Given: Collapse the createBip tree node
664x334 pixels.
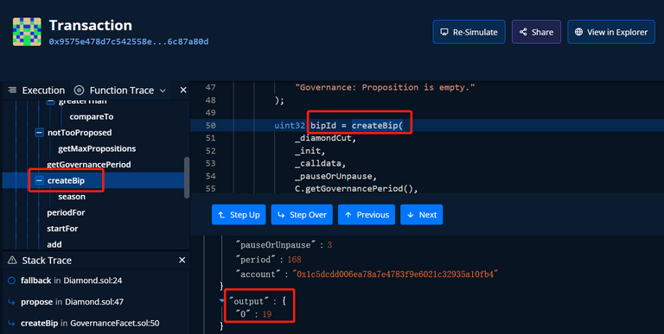Looking at the screenshot, I should (x=40, y=180).
